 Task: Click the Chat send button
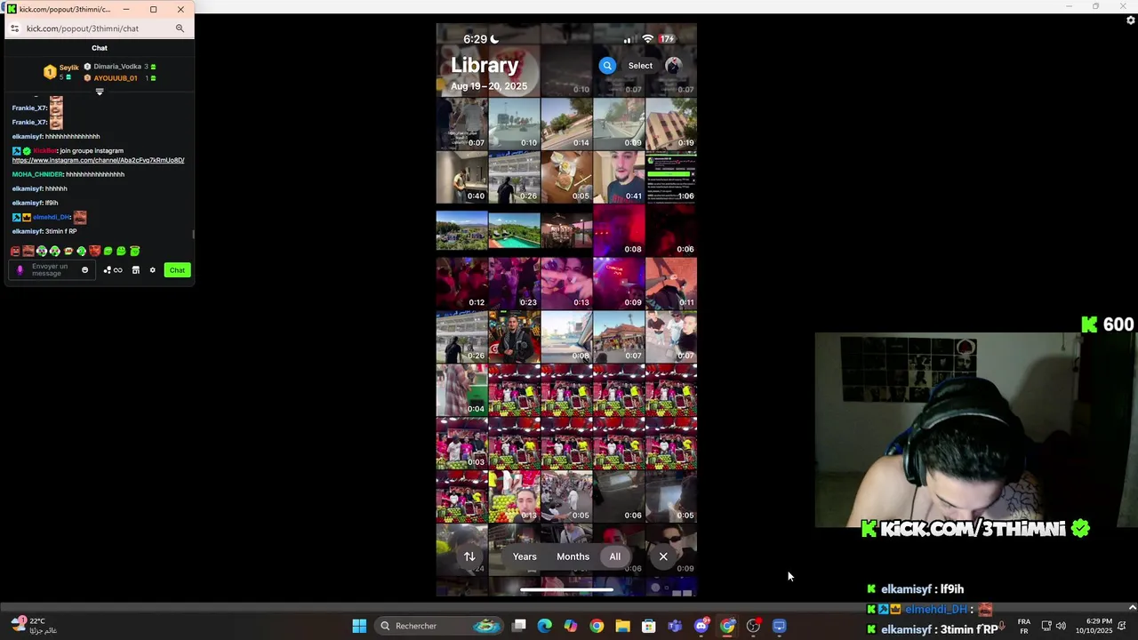tap(177, 270)
